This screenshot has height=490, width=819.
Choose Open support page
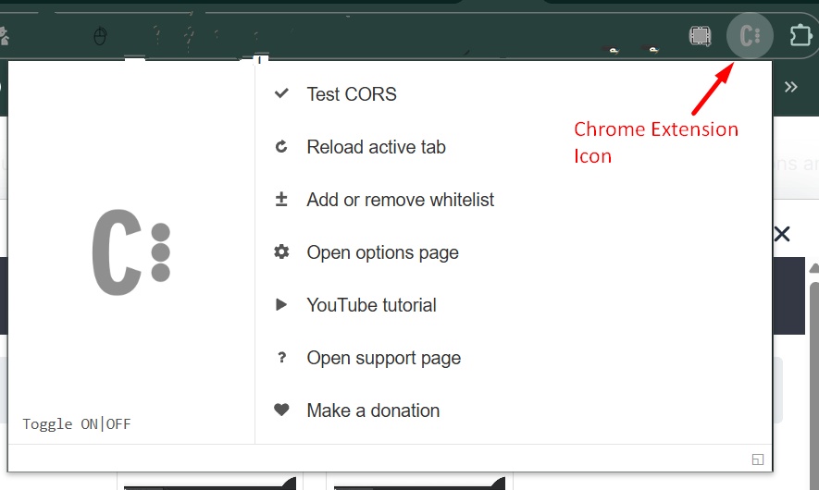[x=383, y=358]
